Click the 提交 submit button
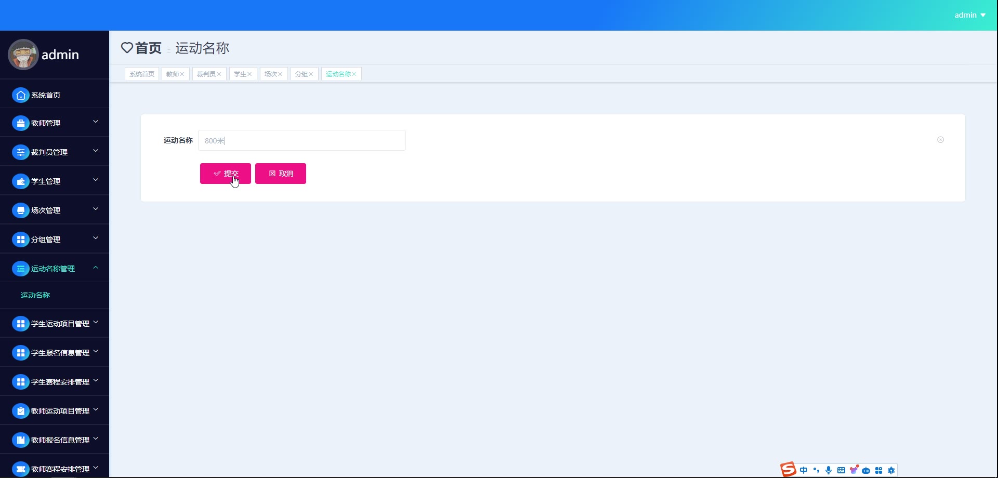Viewport: 998px width, 478px height. [x=226, y=174]
